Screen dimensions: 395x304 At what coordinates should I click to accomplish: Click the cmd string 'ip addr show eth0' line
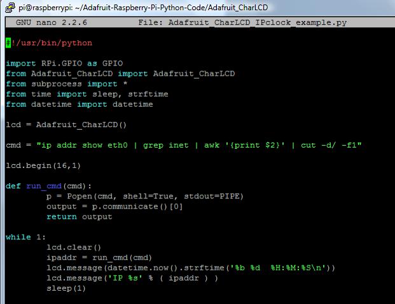(x=184, y=146)
